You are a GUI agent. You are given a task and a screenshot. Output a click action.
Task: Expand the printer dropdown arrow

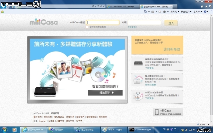point(168,12)
